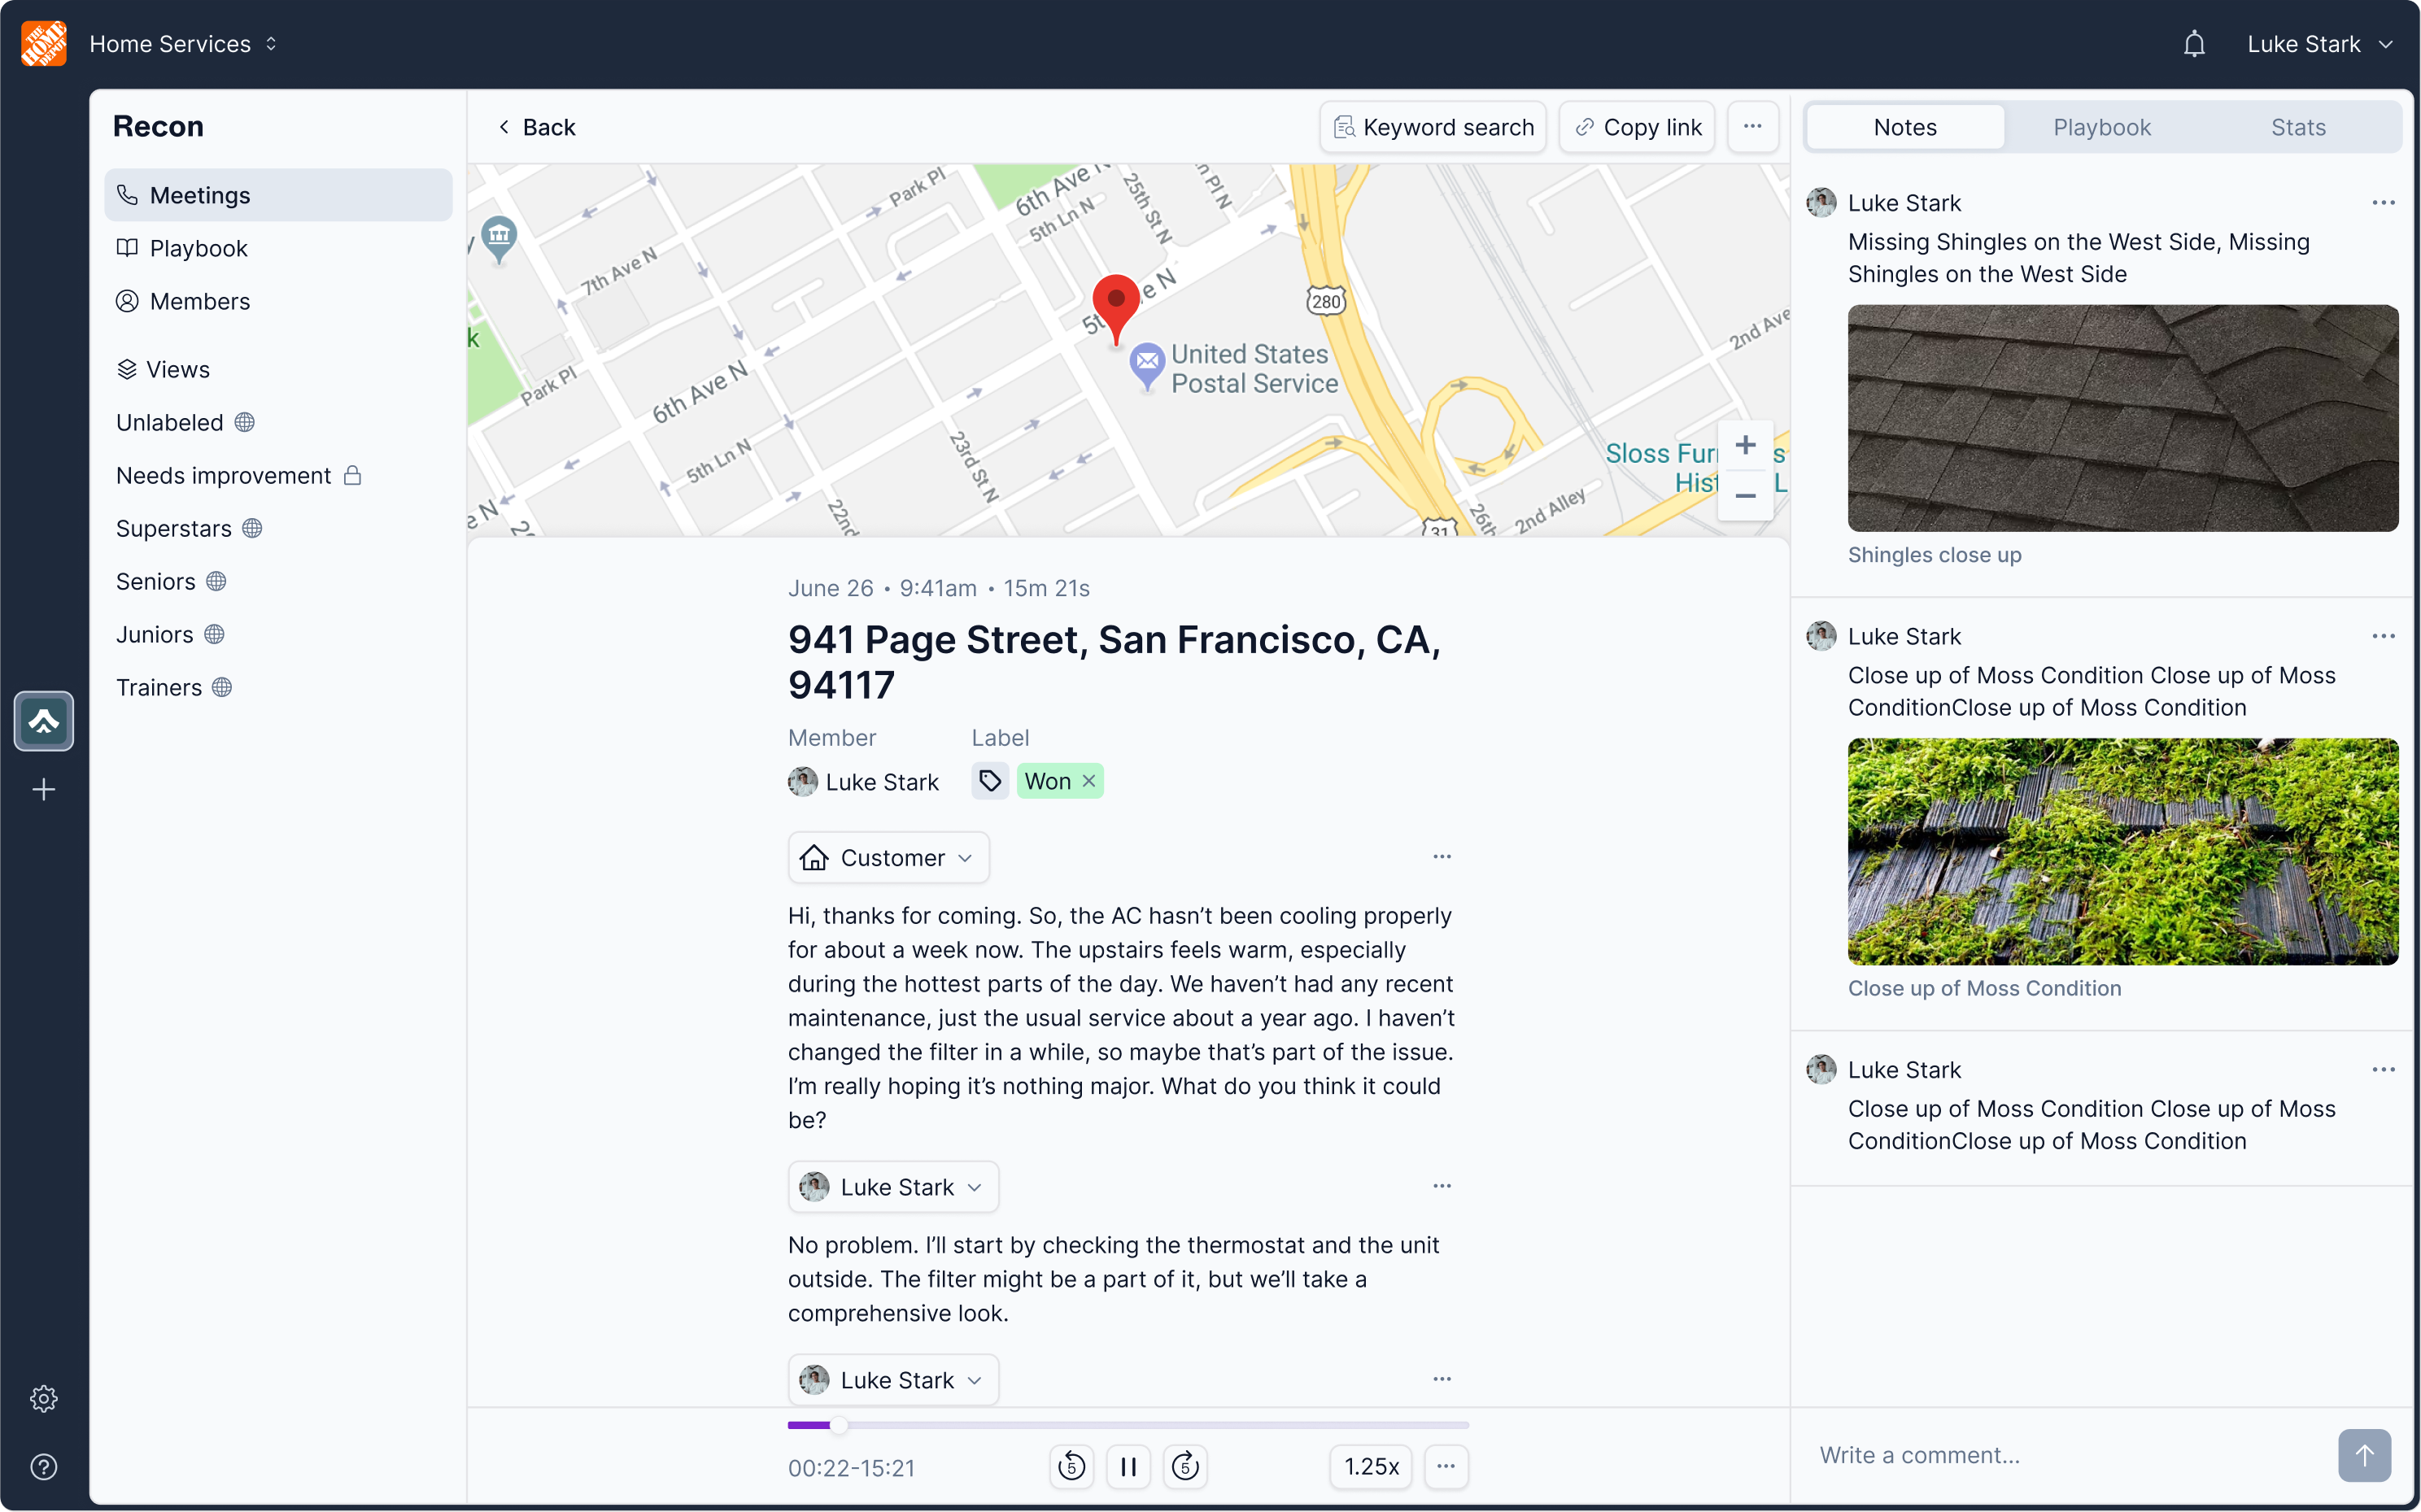This screenshot has width=2421, height=1512.
Task: Open Playbook in the Recon sidebar
Action: [278, 248]
